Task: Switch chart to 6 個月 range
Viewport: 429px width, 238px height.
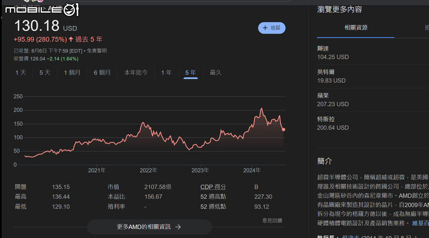Action: (x=102, y=73)
